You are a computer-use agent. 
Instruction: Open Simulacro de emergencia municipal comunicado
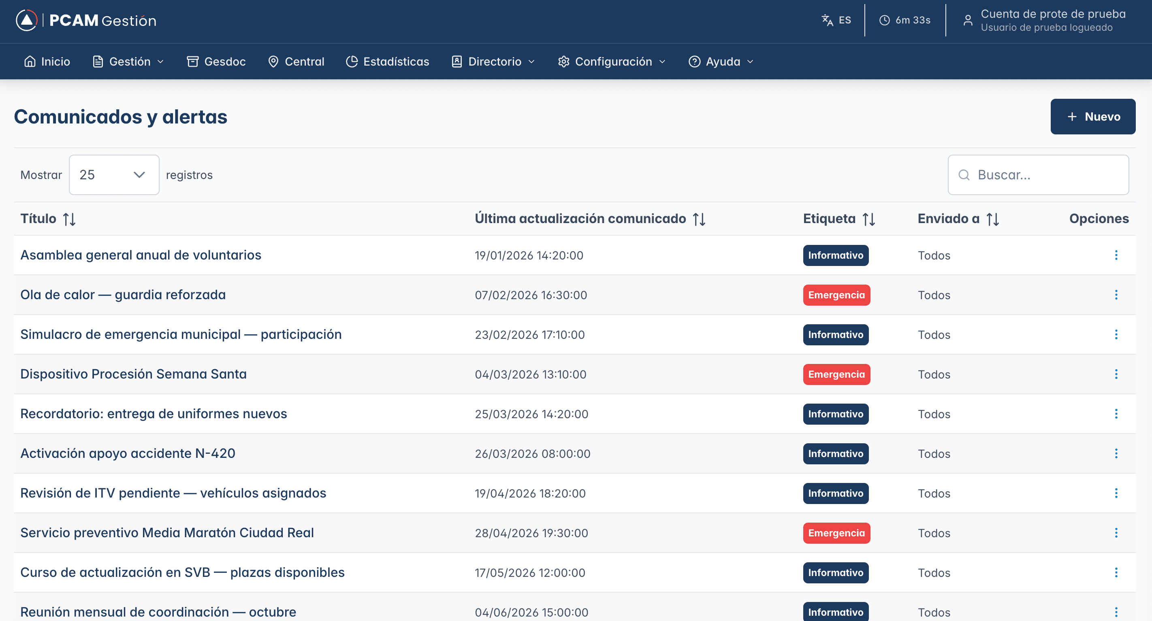click(x=181, y=334)
